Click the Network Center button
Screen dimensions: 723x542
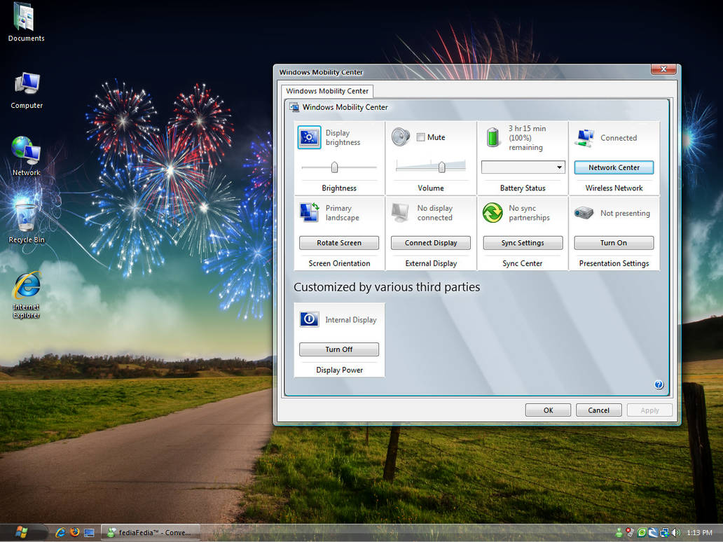click(x=614, y=167)
